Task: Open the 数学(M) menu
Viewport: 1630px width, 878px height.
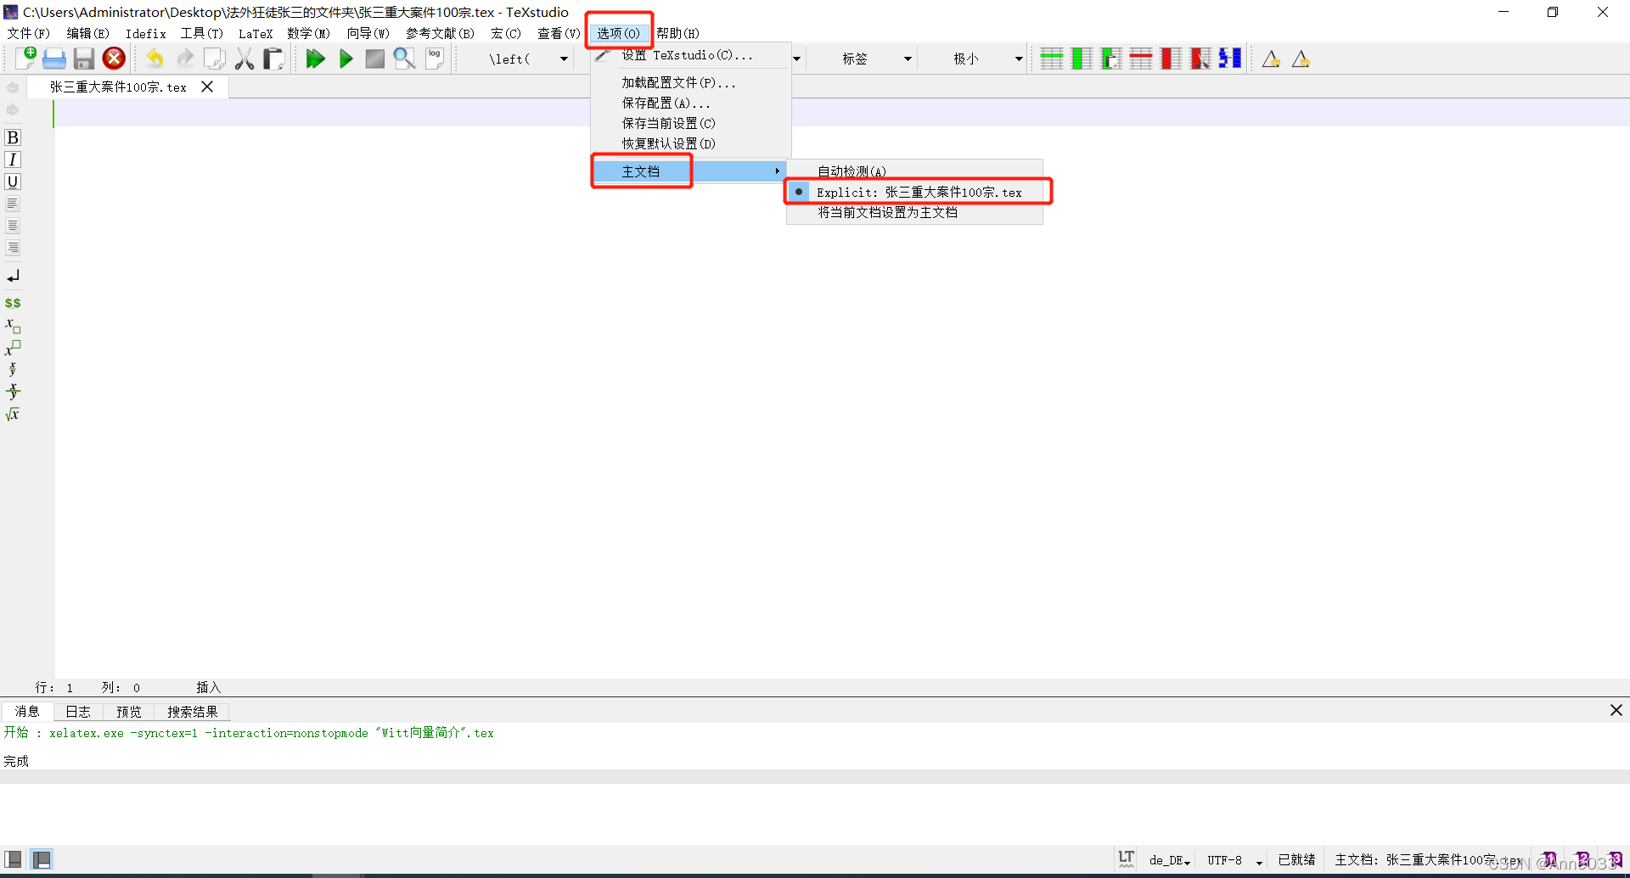Action: click(308, 33)
